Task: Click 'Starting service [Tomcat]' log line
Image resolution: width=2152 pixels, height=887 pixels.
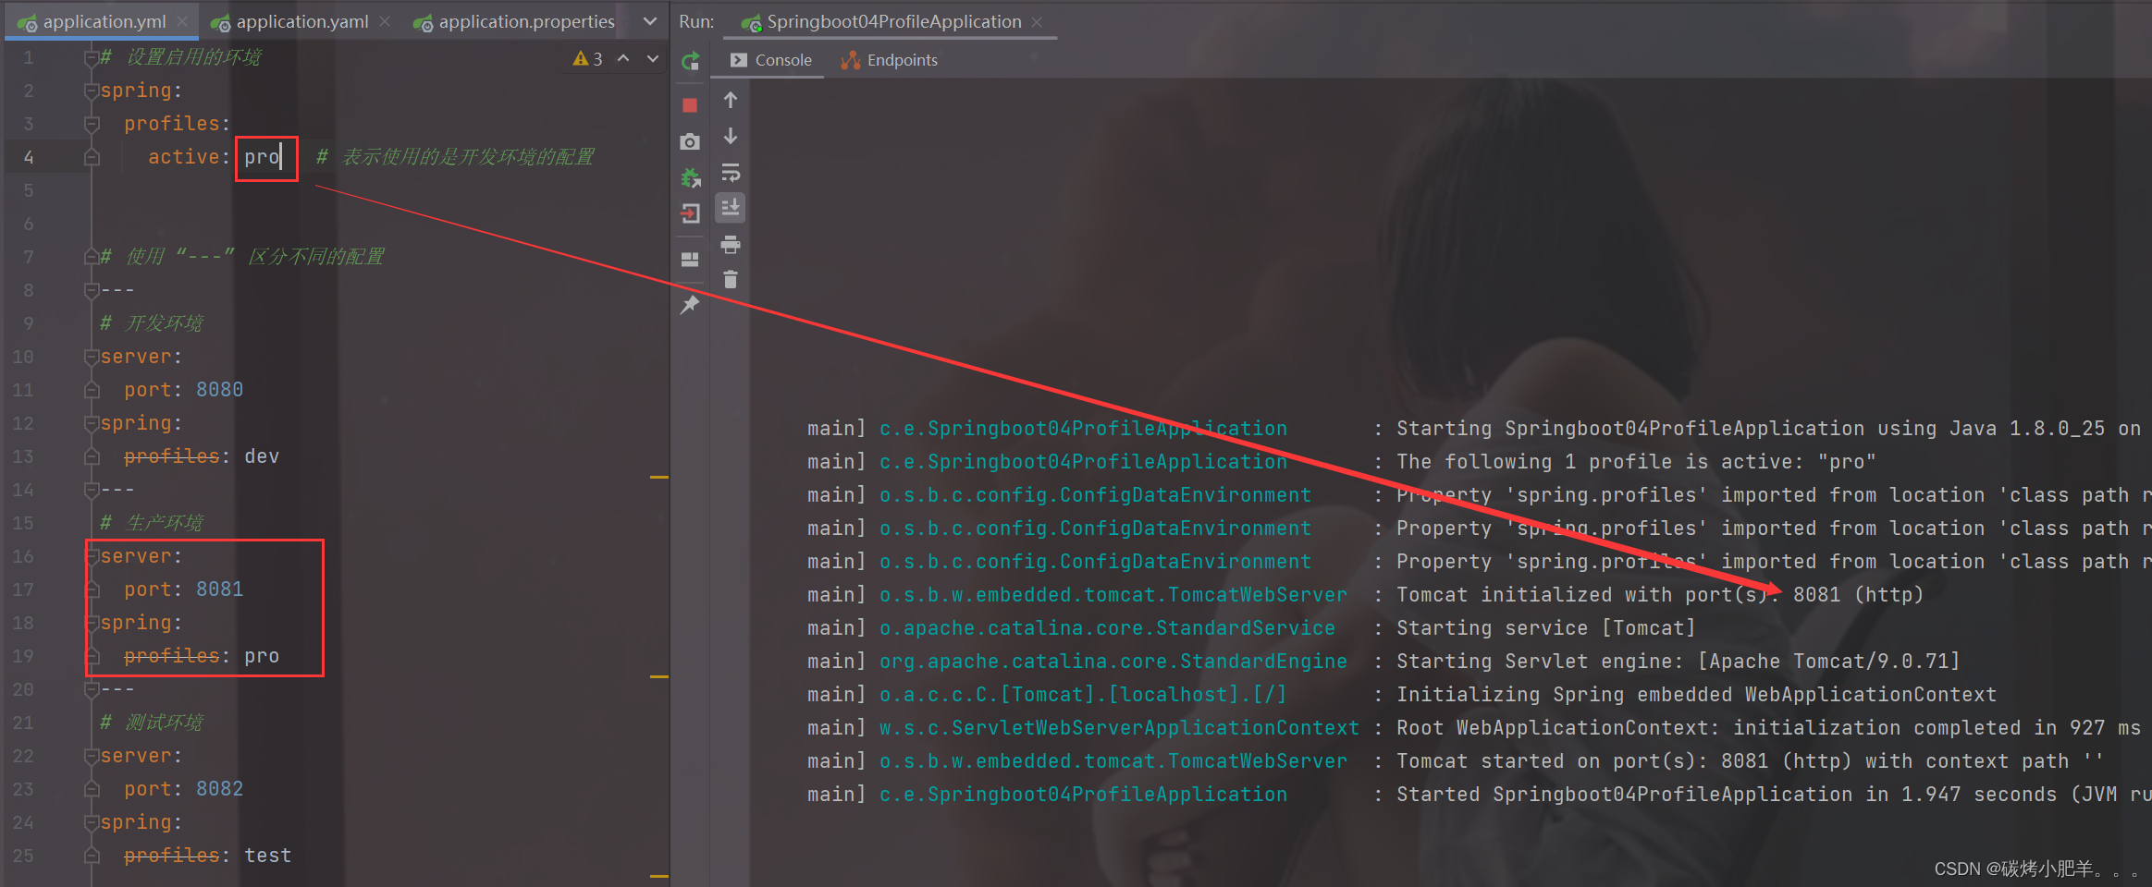Action: (1546, 628)
